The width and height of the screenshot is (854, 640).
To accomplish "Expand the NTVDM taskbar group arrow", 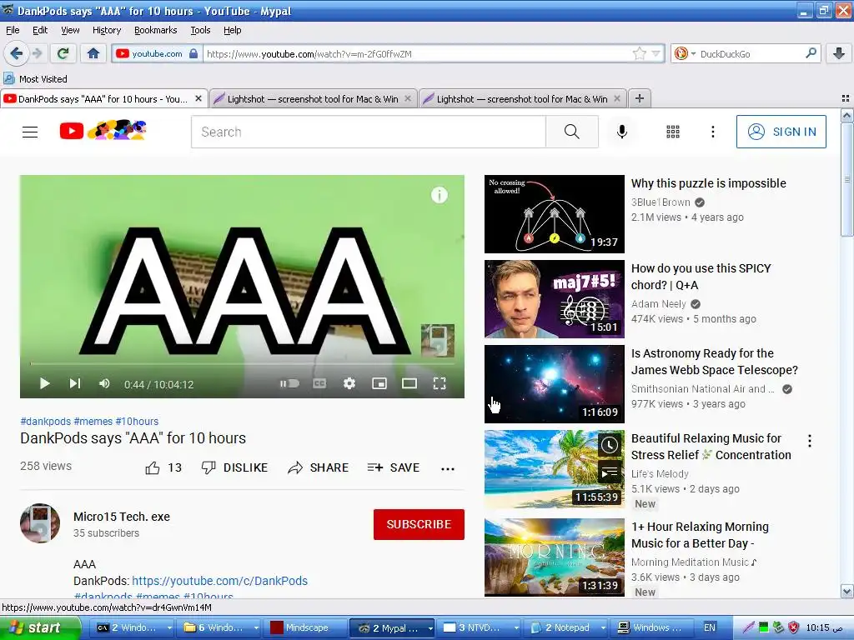I will [515, 628].
